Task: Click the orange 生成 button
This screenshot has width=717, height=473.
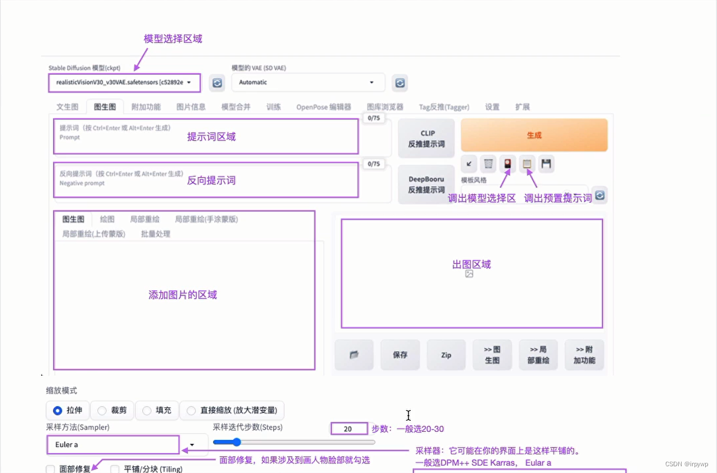Action: click(x=534, y=135)
